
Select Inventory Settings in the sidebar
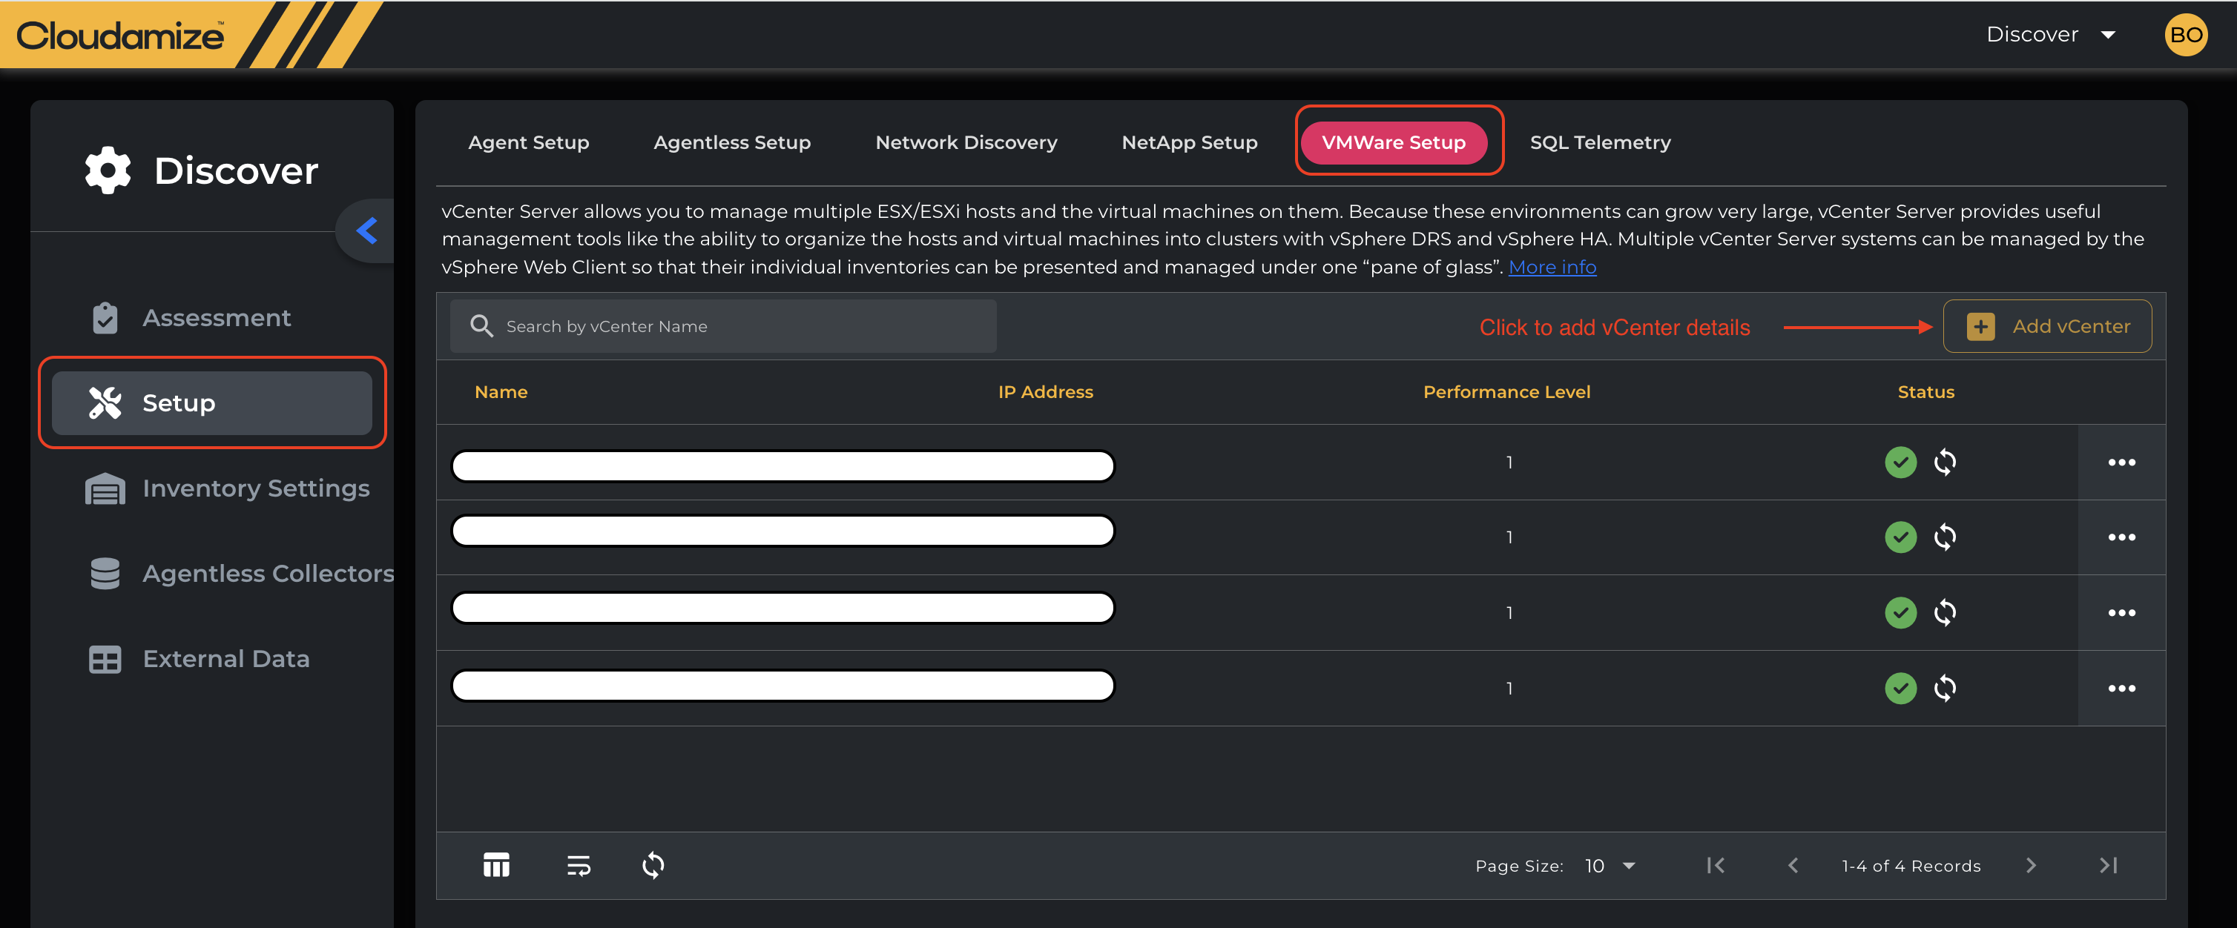pyautogui.click(x=255, y=488)
